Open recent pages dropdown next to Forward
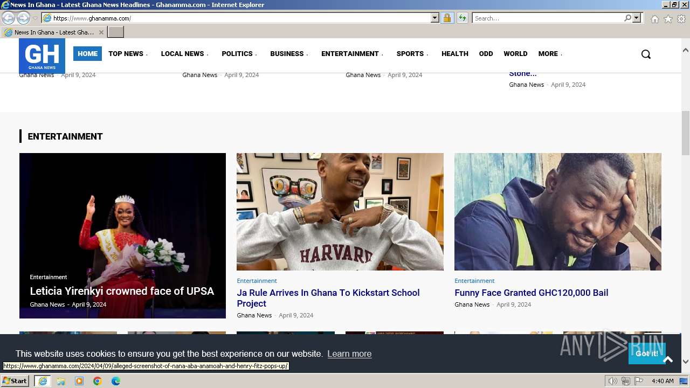 35,18
